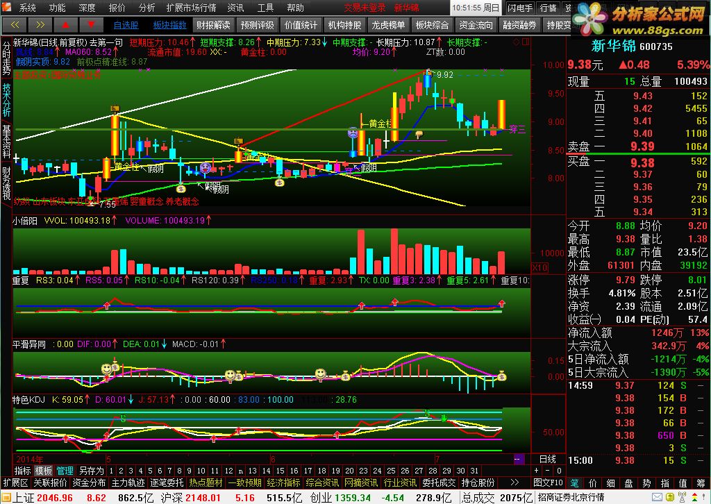Select the 技术分析 vertical tab

coord(6,100)
